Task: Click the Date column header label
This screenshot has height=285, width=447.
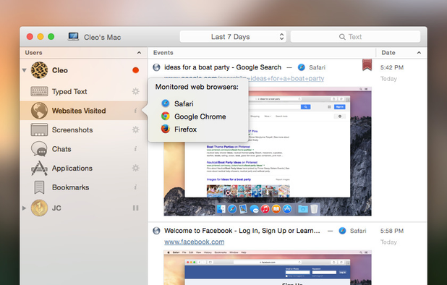Action: 388,53
